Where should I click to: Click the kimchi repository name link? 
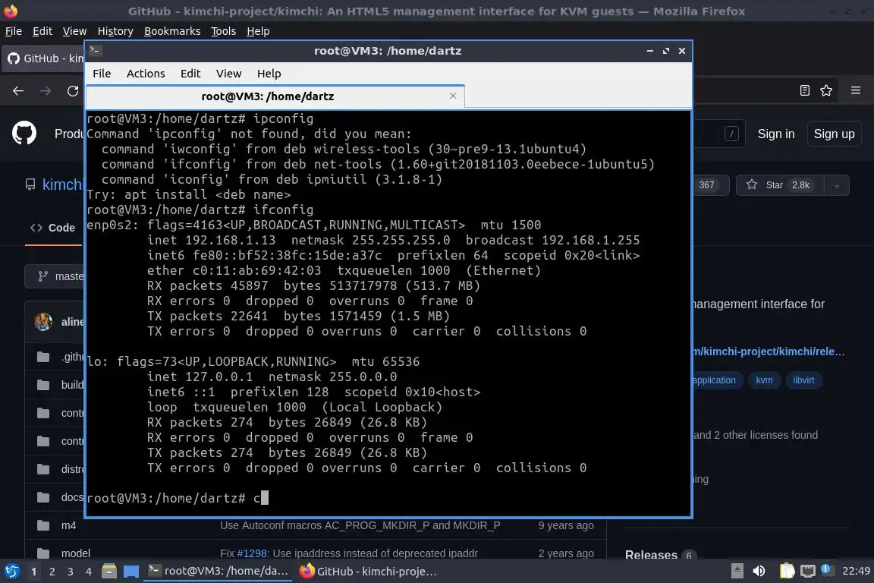coord(64,184)
